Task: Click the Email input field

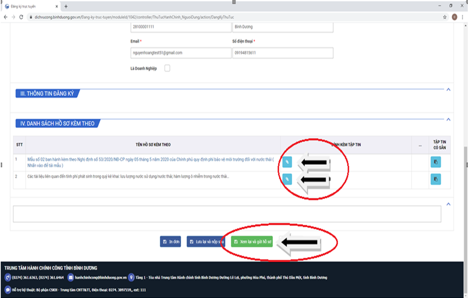Action: coord(181,53)
